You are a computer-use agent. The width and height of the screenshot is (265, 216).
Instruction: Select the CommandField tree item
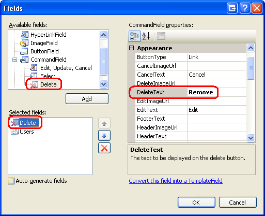49,60
